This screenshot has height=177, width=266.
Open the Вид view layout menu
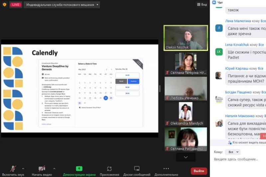tap(202, 5)
